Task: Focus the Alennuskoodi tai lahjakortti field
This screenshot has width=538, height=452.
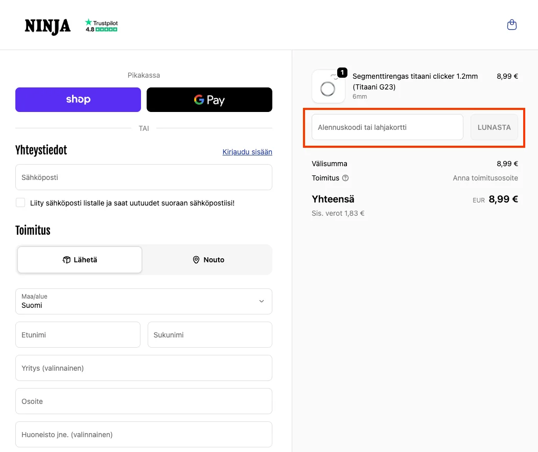Action: click(387, 127)
